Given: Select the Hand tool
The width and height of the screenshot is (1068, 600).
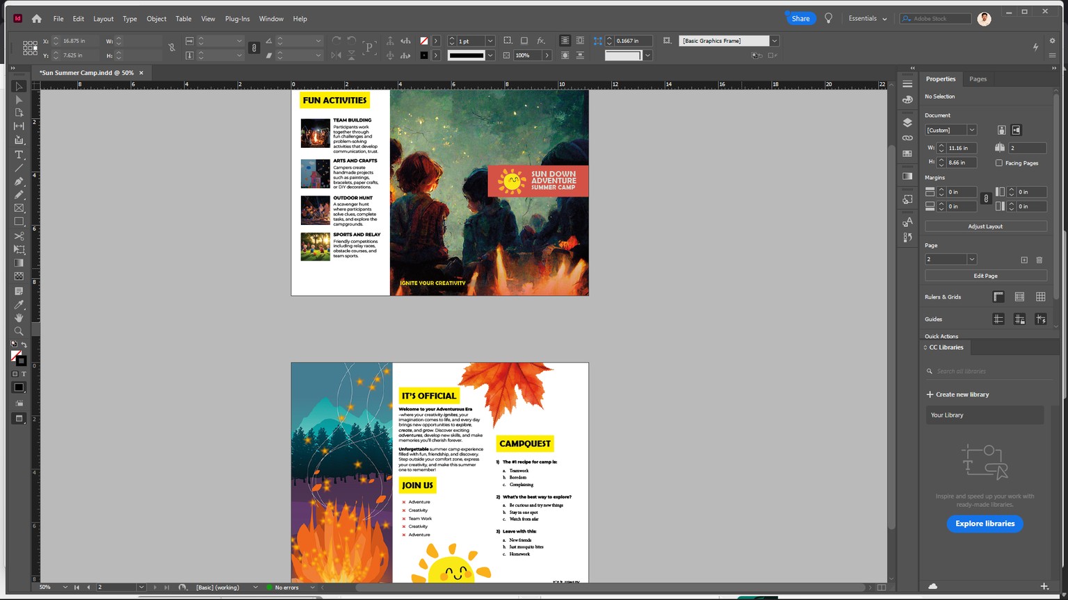Looking at the screenshot, I should coord(19,318).
